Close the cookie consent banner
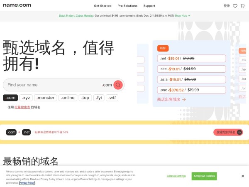 click(243, 176)
